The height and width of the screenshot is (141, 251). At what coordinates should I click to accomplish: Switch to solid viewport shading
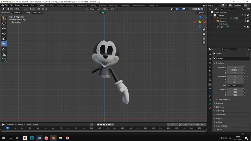[196, 9]
